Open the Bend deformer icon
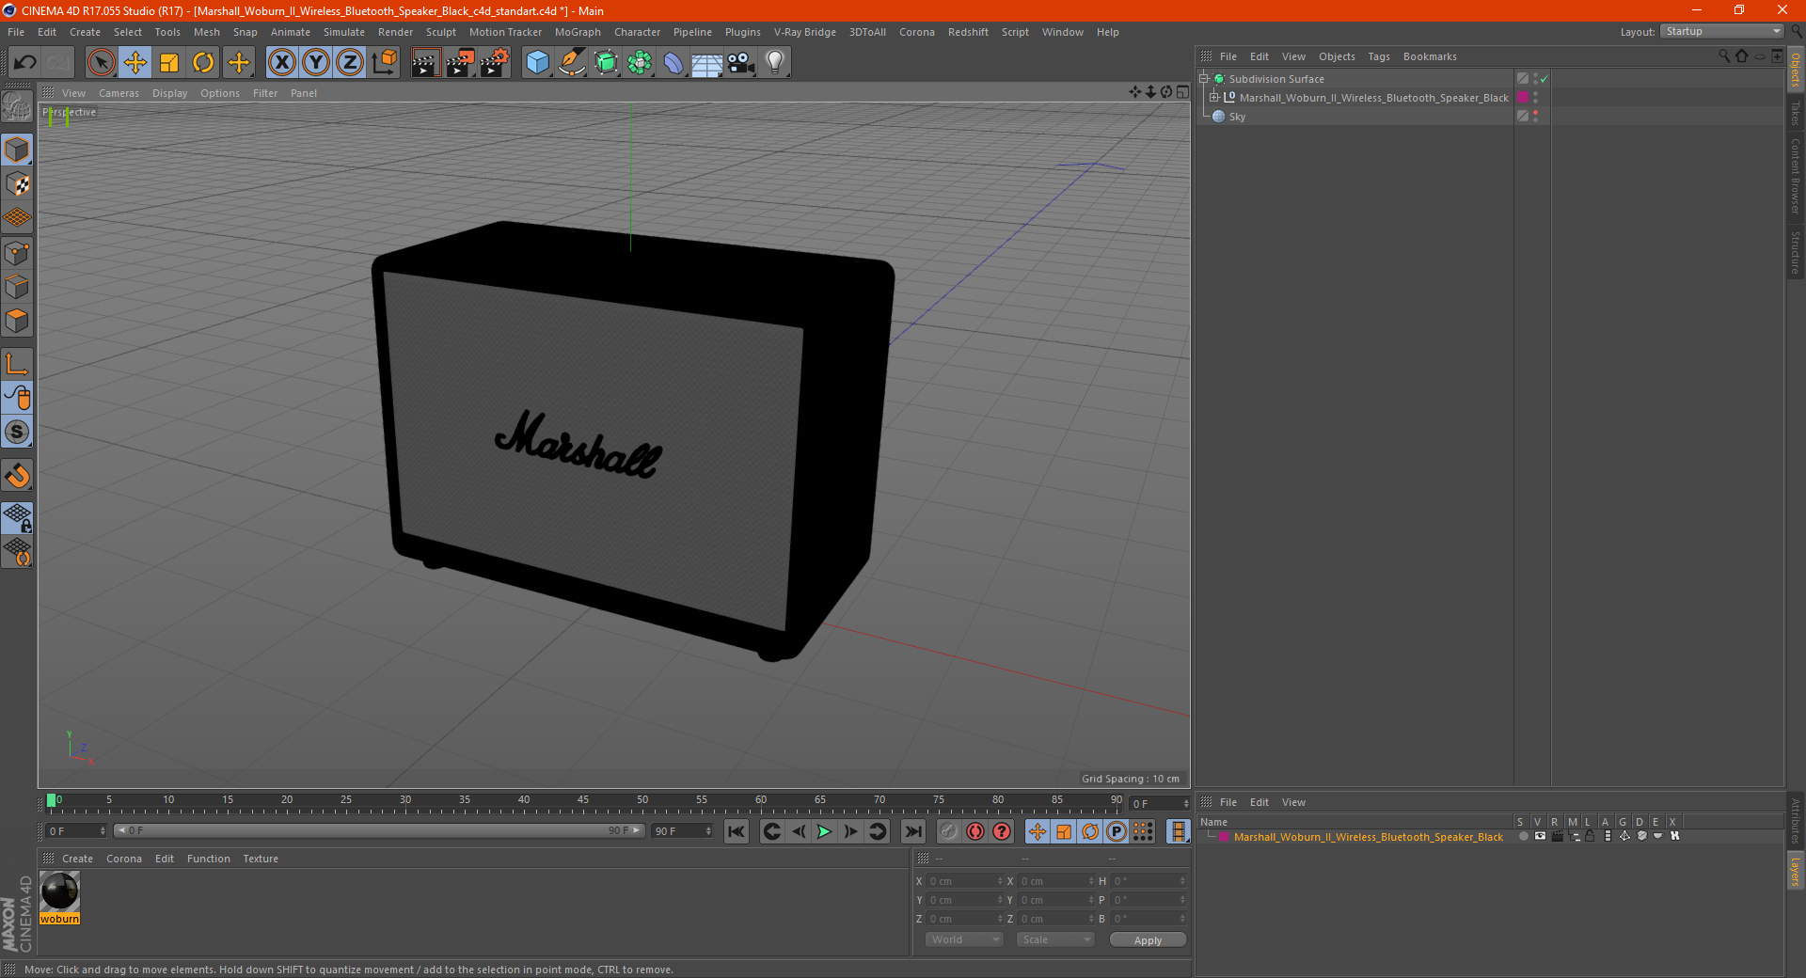This screenshot has width=1806, height=978. 673,63
